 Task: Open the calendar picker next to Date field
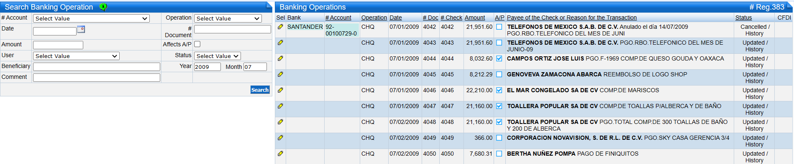tap(81, 29)
